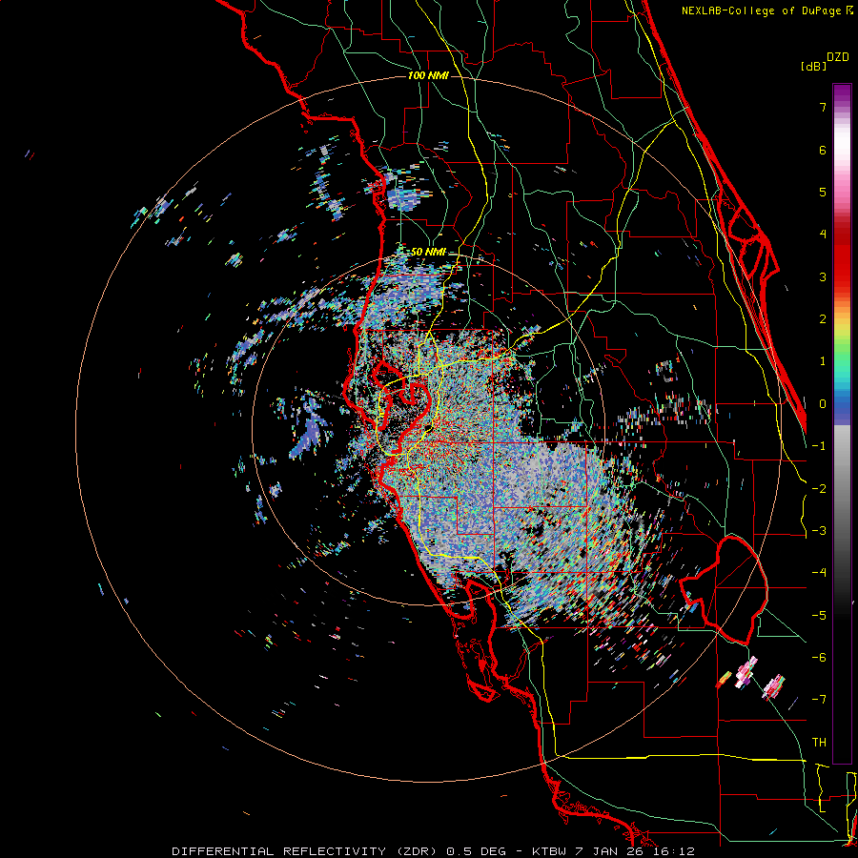
Task: Click the ZDR color scale bar
Action: point(842,423)
